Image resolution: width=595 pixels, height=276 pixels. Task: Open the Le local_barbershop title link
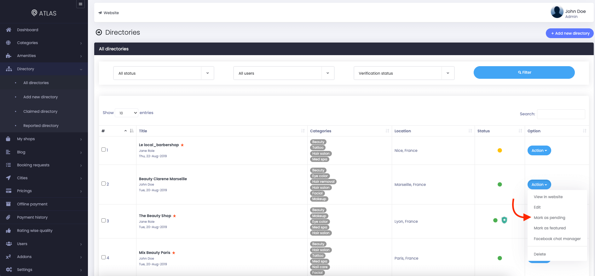[159, 145]
